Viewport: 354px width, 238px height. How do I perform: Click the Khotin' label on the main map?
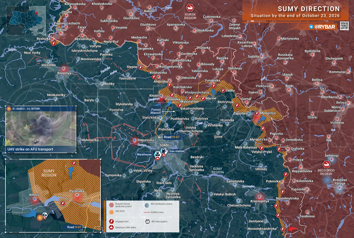click(x=154, y=96)
